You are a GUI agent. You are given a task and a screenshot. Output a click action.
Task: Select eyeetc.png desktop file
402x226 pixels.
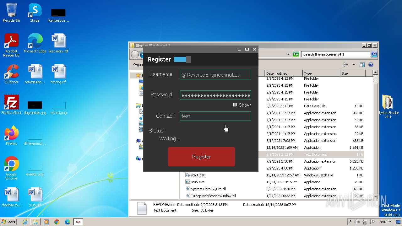(x=35, y=169)
